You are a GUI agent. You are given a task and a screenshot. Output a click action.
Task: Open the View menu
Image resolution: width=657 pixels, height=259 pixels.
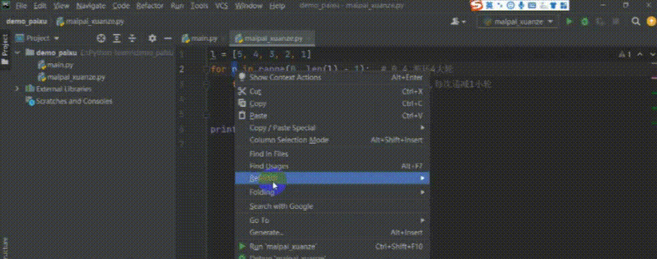(62, 6)
